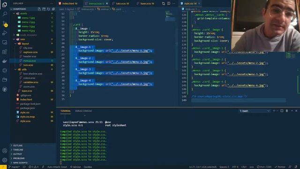
Task: Click the split editor icon
Action: click(169, 3)
